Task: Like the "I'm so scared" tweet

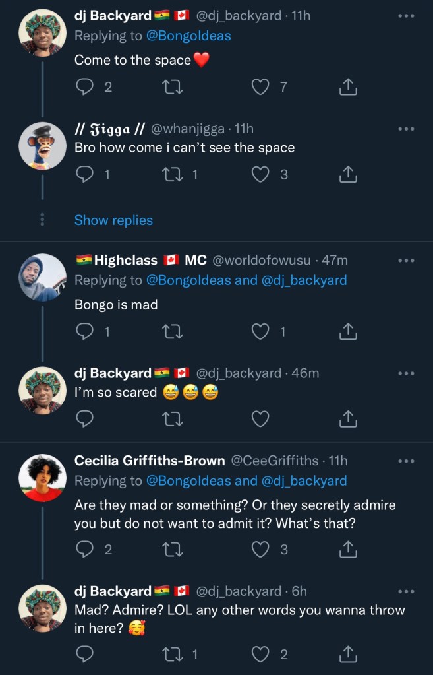Action: tap(261, 418)
